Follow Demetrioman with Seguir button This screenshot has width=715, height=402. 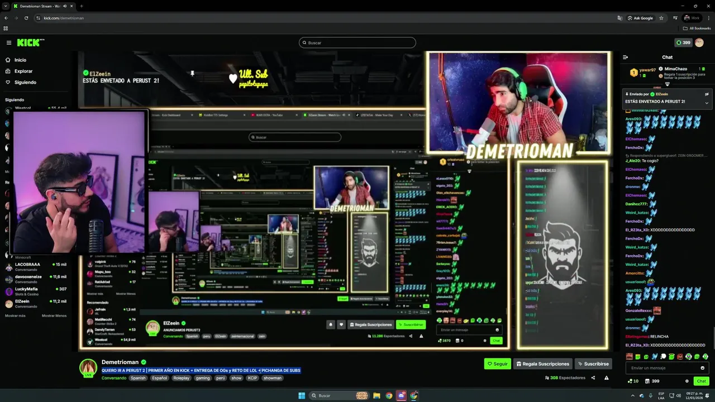coord(498,363)
